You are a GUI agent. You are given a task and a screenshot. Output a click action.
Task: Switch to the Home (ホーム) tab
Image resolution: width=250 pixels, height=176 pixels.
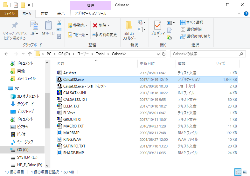(x=27, y=14)
